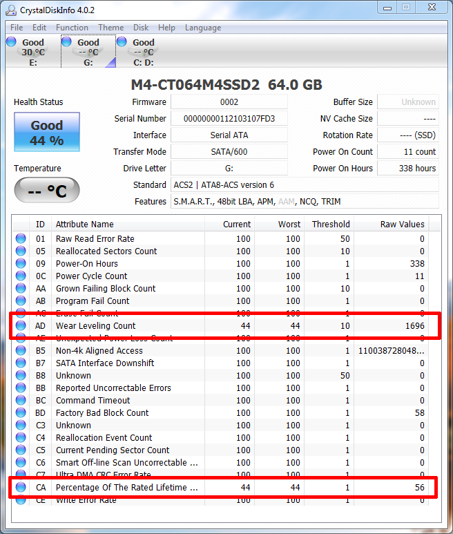Click status orb for Raw Read Error Rate

[21, 238]
